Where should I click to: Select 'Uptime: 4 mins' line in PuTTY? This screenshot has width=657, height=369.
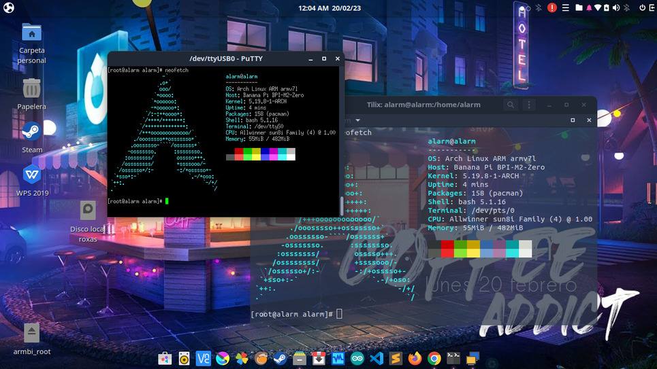246,107
